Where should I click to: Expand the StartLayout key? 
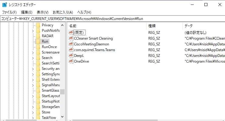(33, 96)
